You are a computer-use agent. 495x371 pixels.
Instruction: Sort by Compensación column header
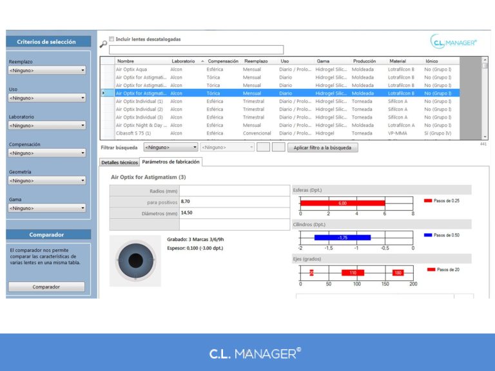[x=223, y=61]
